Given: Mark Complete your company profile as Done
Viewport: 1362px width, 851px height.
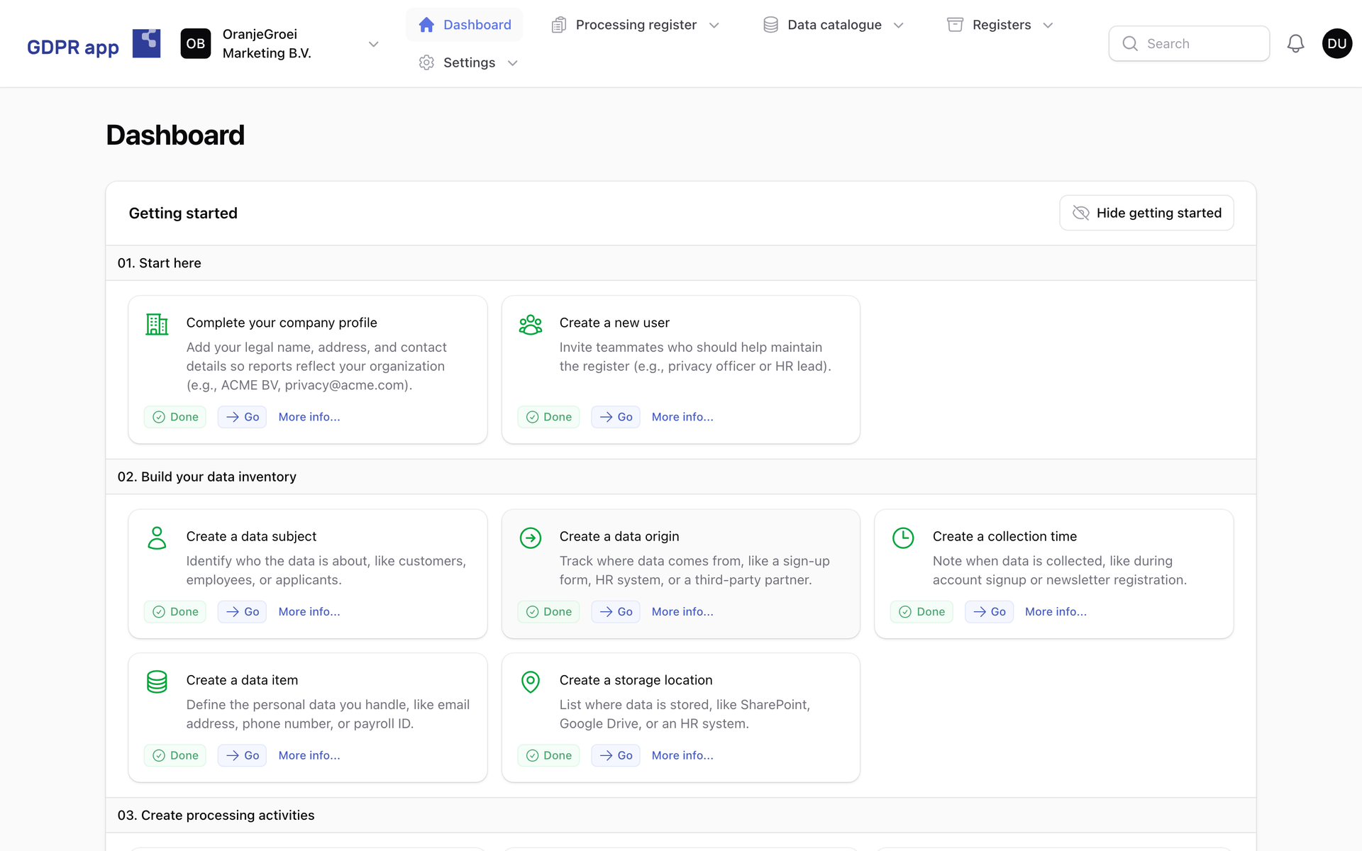Looking at the screenshot, I should 175,417.
